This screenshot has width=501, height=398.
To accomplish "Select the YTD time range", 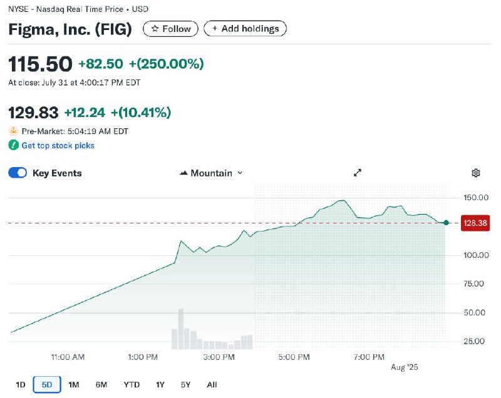I will (132, 385).
